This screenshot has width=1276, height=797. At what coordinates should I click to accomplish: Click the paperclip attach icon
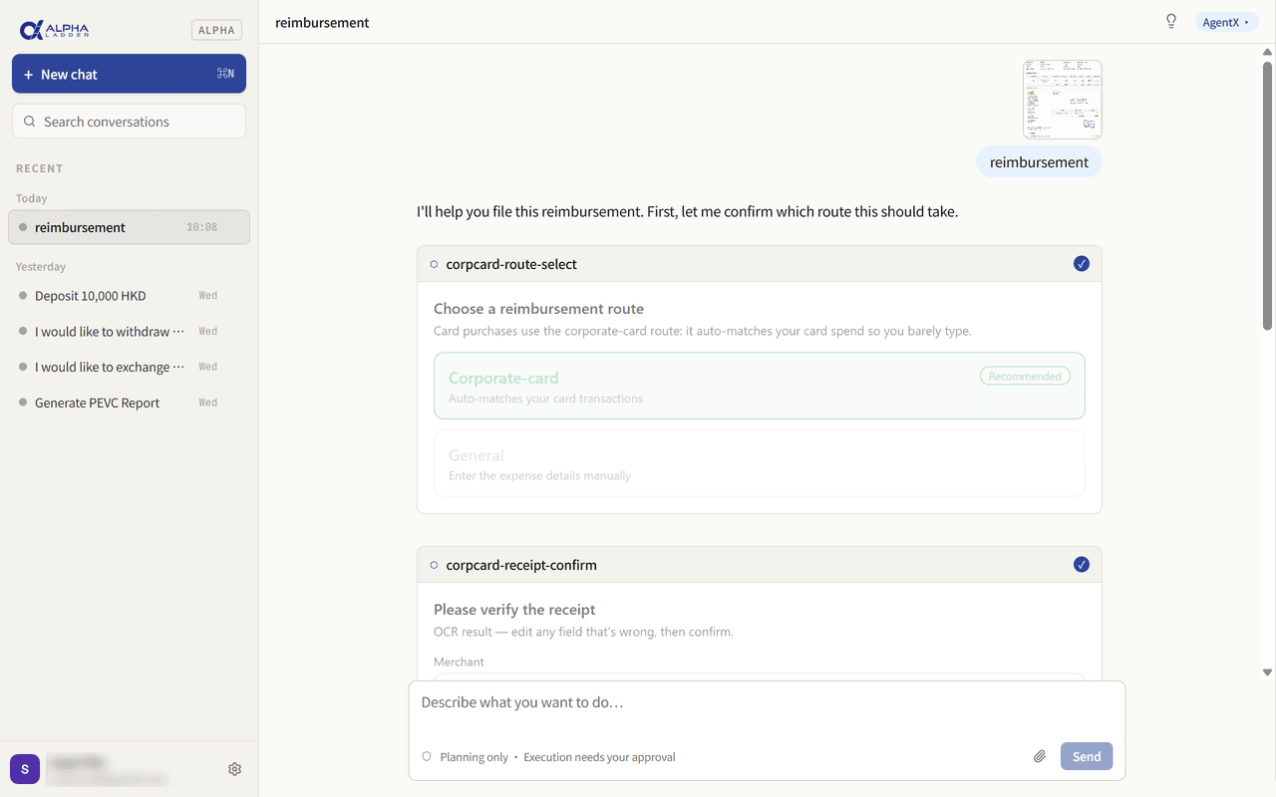pos(1040,757)
